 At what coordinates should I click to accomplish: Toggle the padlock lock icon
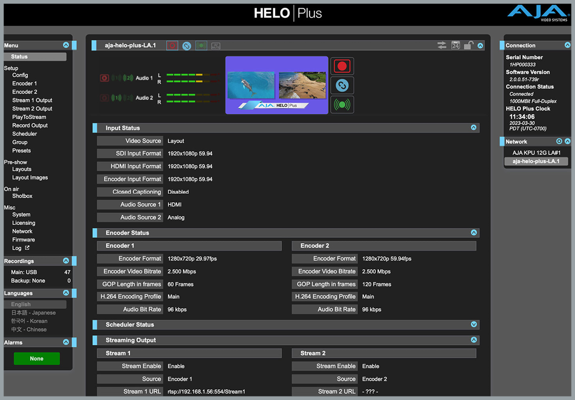(x=469, y=46)
